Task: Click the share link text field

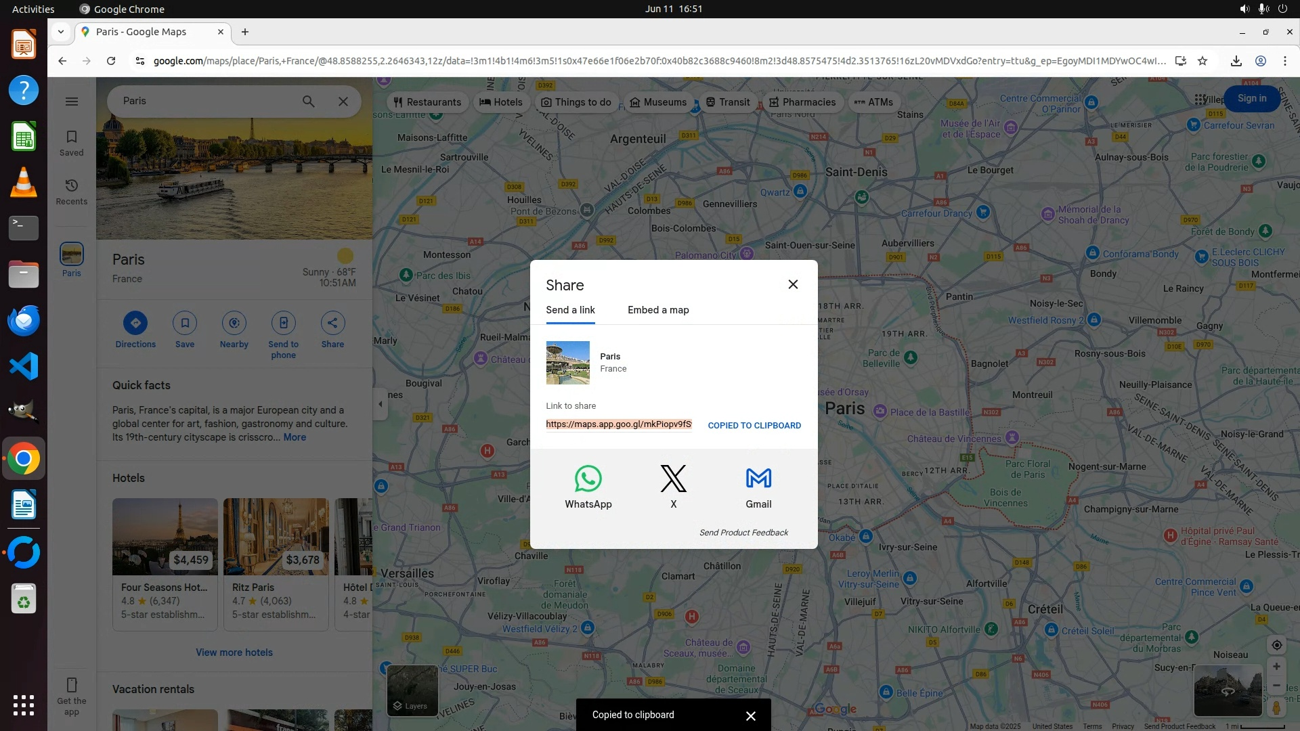Action: pos(618,424)
